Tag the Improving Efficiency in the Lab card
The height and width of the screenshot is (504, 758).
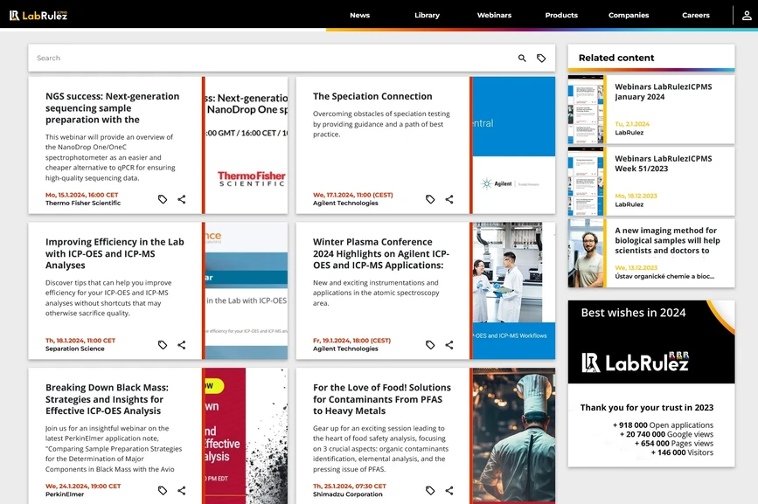tap(163, 345)
